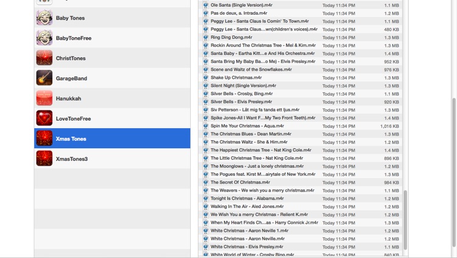Select the XmasTones3 app icon
Image resolution: width=457 pixels, height=258 pixels.
44,159
